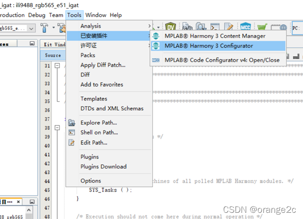Click line number 44 in gutter
Image resolution: width=303 pixels, height=219 pixels.
(47, 181)
